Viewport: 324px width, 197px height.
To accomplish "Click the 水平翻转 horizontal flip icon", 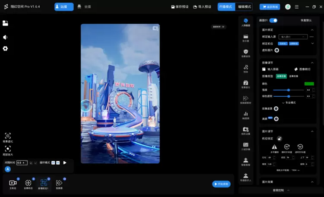I will pyautogui.click(x=274, y=147).
